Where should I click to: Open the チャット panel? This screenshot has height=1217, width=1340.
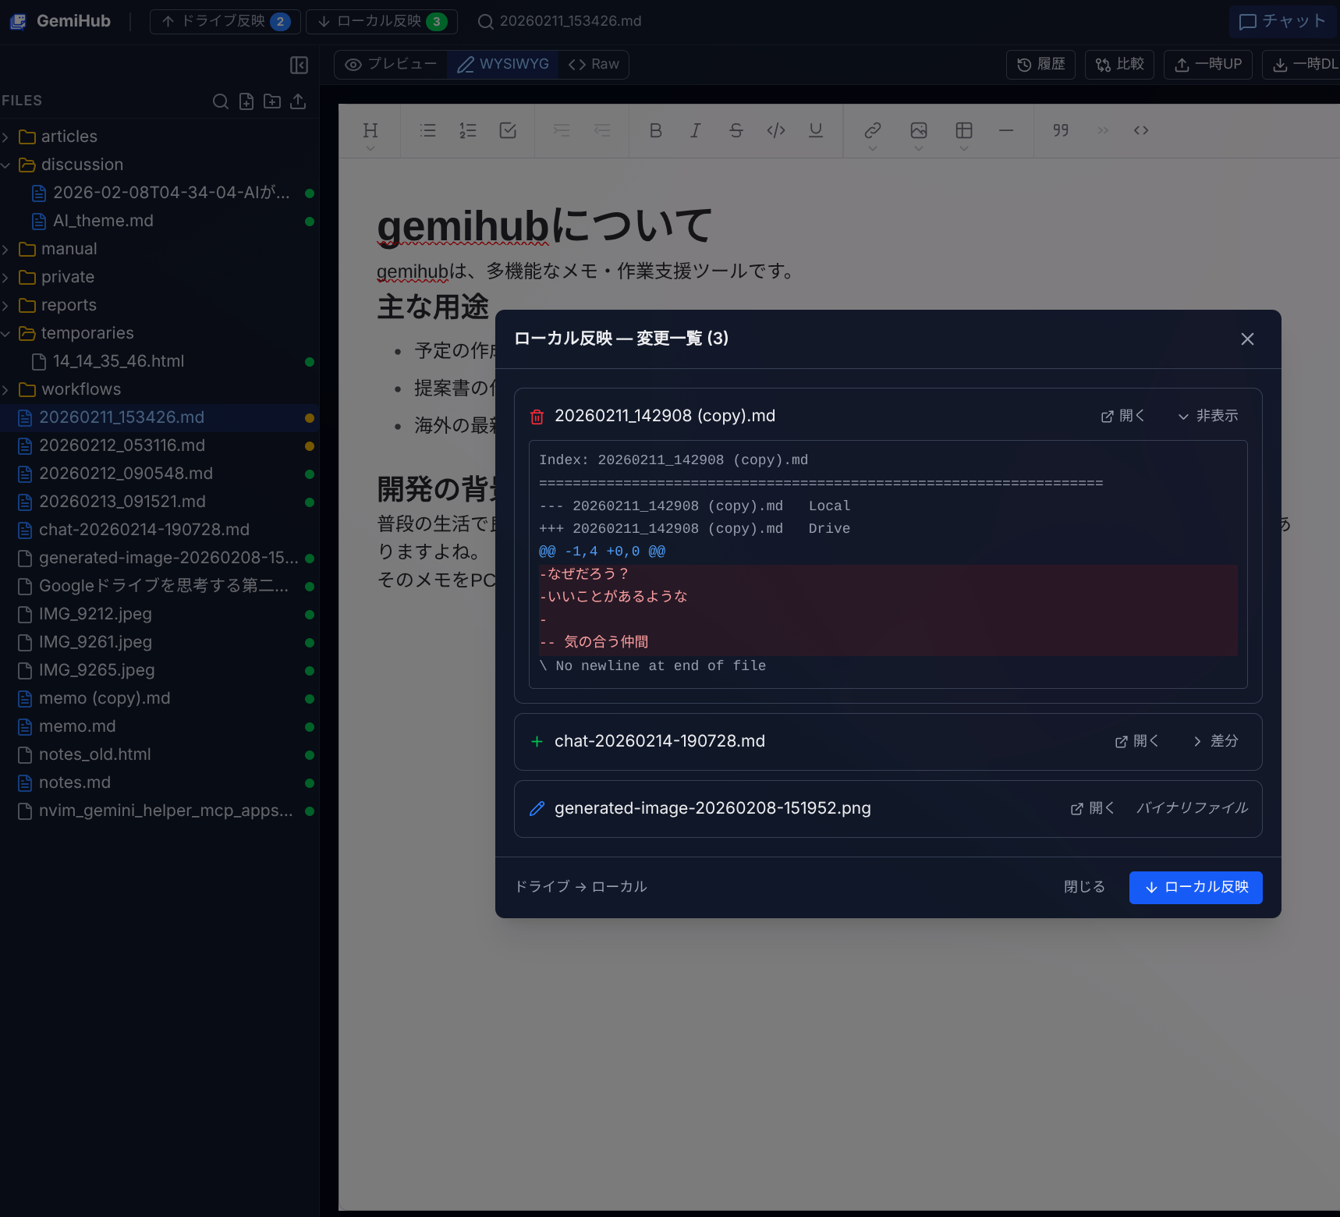pyautogui.click(x=1283, y=21)
